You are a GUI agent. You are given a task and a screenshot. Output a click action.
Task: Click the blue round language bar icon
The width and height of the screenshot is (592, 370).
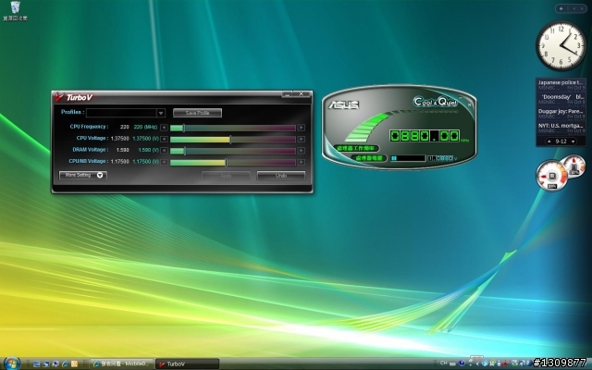462,364
